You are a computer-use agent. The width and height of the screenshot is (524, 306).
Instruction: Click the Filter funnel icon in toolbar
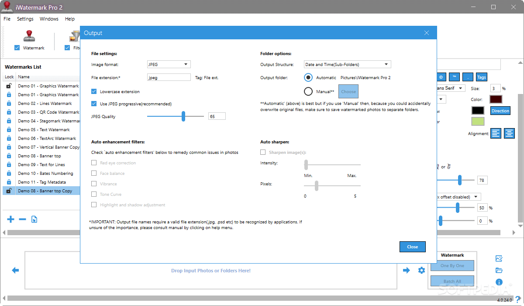click(x=74, y=36)
